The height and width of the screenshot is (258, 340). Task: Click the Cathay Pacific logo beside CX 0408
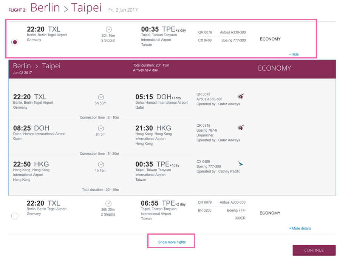tap(241, 163)
